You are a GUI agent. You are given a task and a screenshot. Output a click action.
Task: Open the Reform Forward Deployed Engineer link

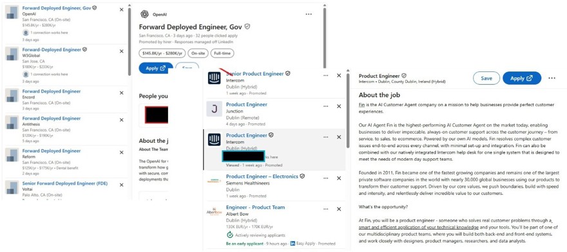pyautogui.click(x=52, y=150)
